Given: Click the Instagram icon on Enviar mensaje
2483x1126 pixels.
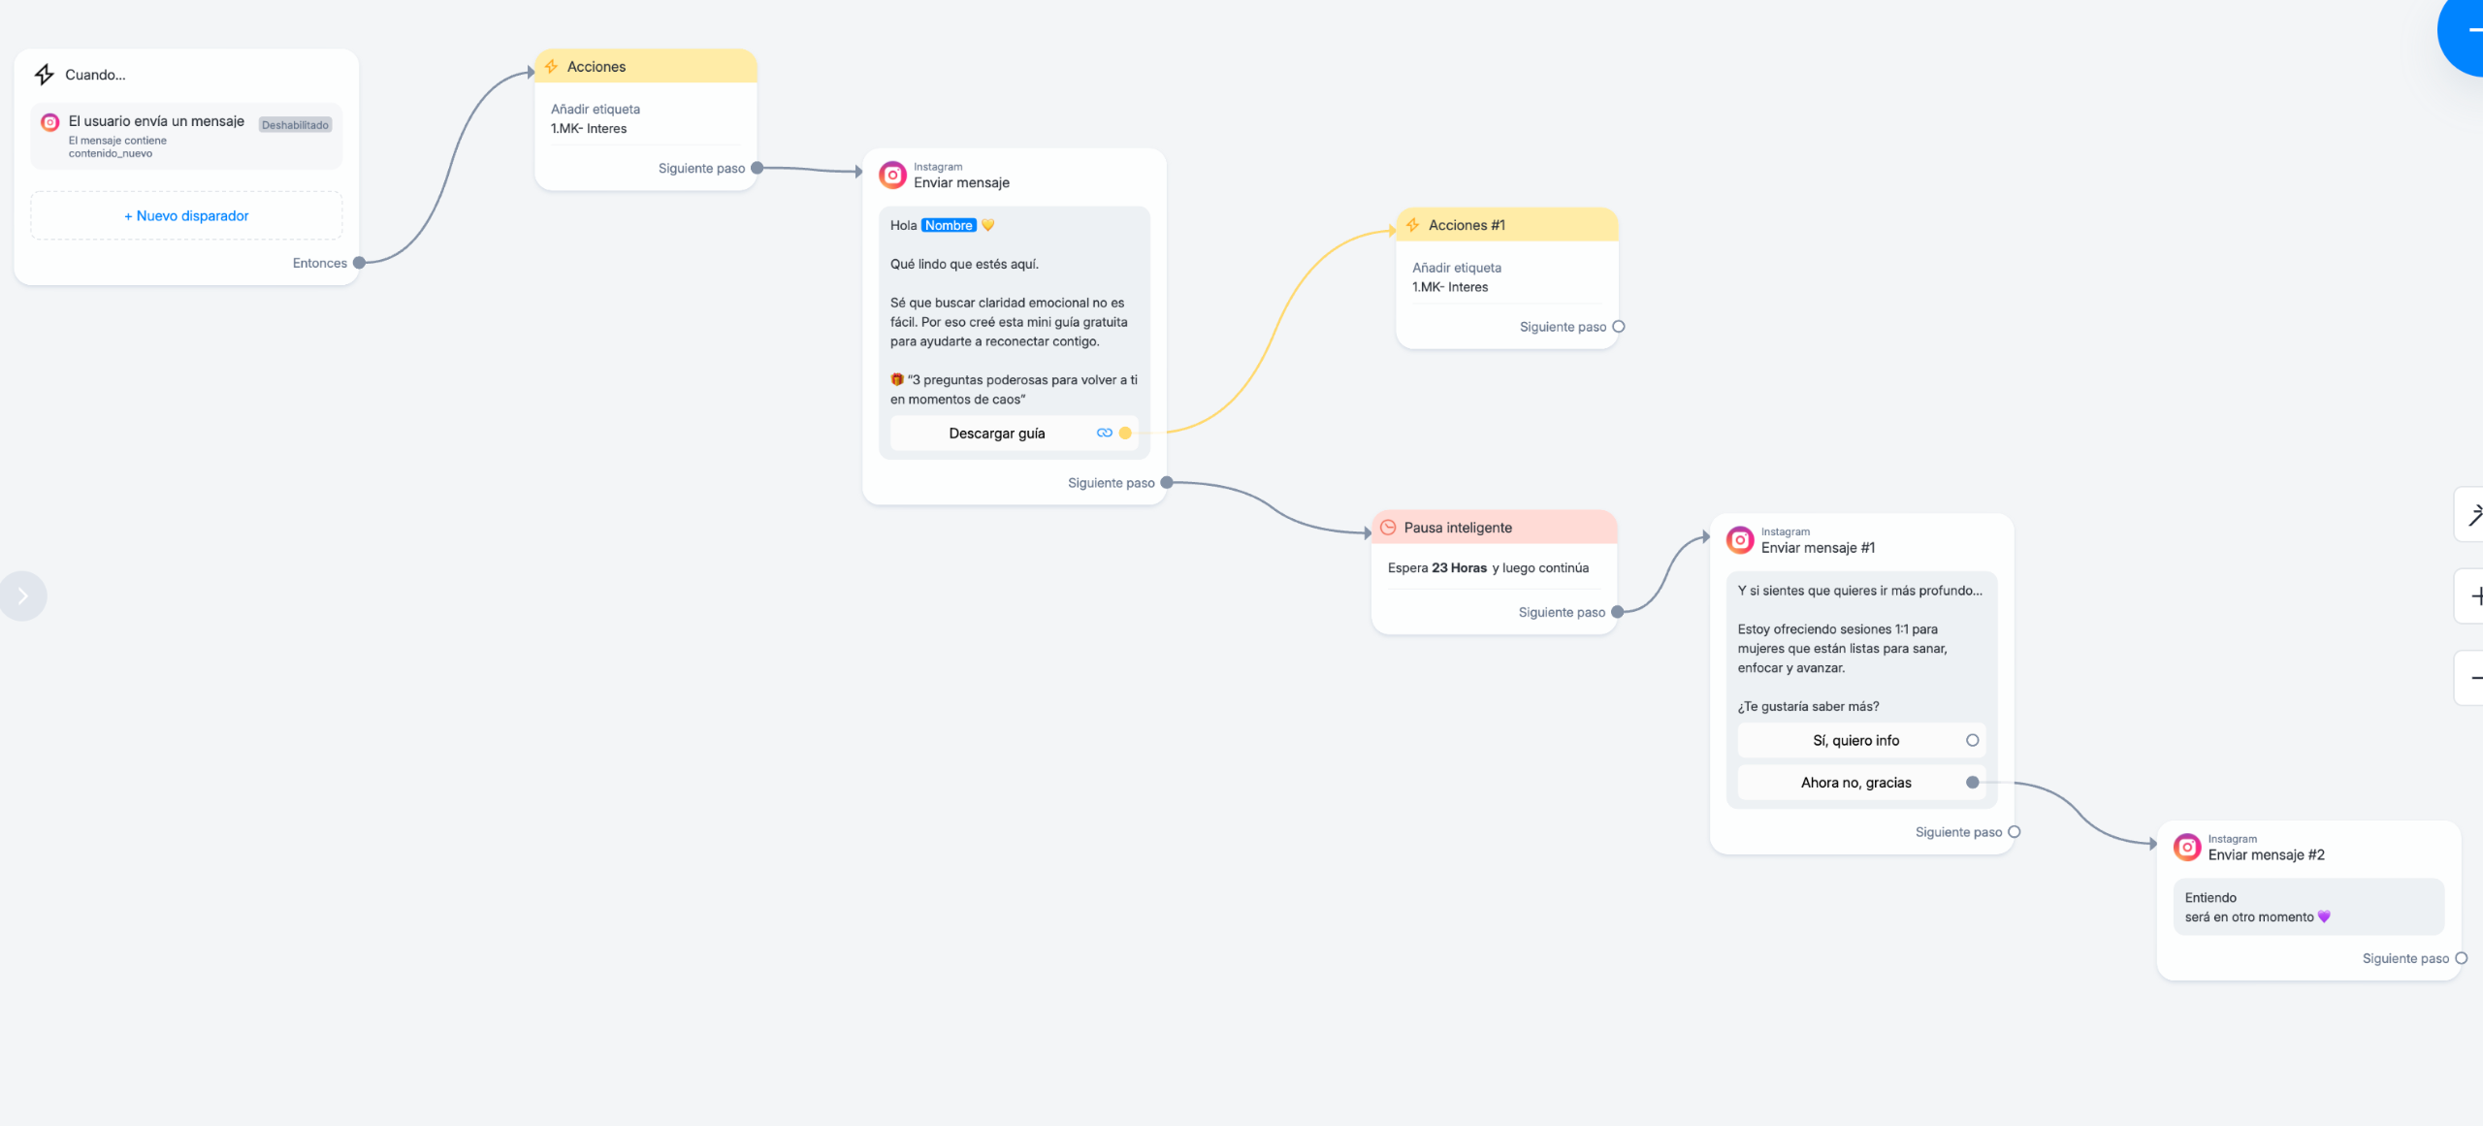Looking at the screenshot, I should point(892,176).
